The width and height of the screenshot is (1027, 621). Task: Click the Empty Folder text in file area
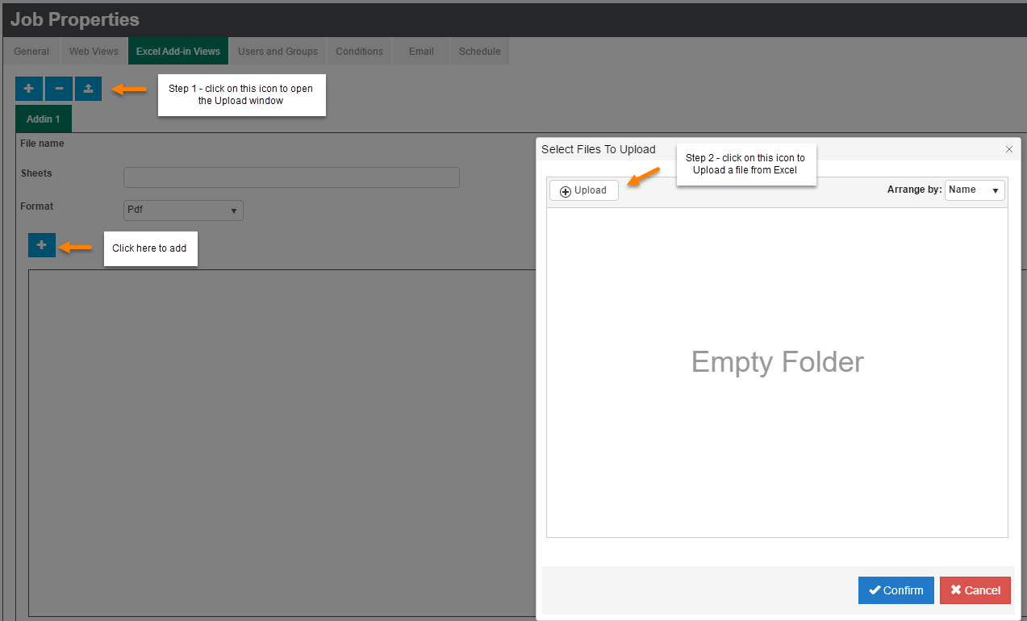click(778, 361)
